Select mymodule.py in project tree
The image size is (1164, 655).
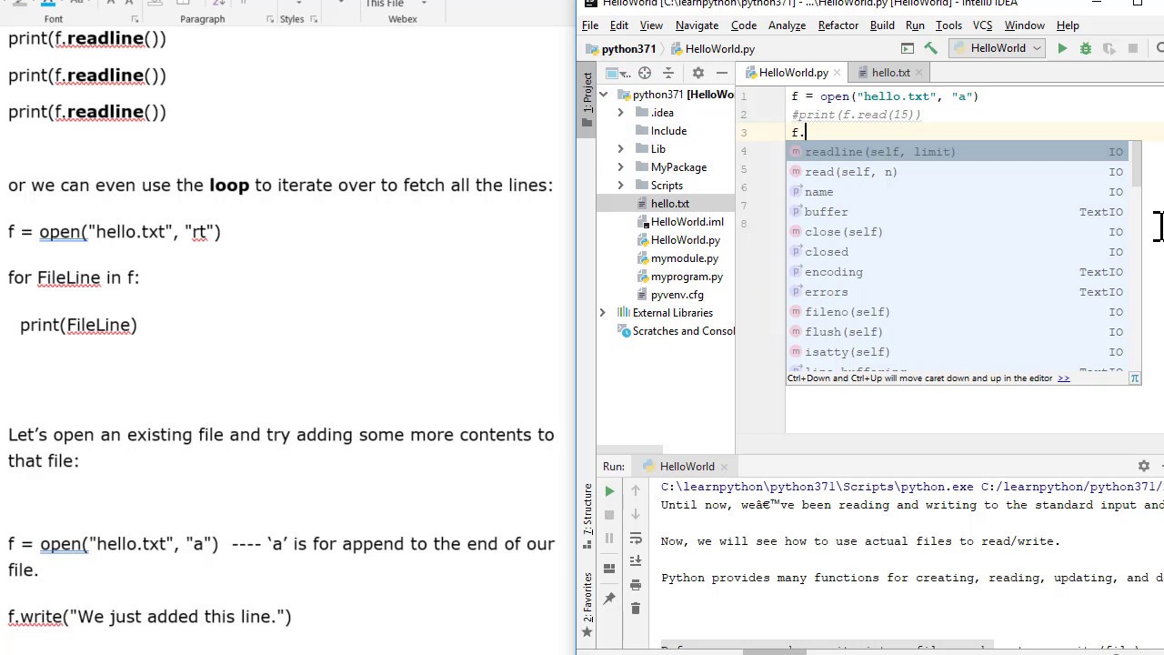click(684, 258)
